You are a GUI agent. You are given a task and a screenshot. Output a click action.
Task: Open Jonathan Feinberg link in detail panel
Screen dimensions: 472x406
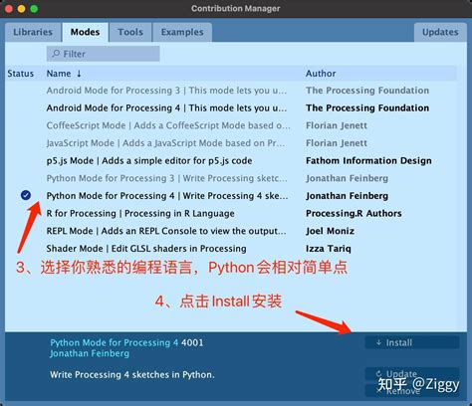pos(90,353)
